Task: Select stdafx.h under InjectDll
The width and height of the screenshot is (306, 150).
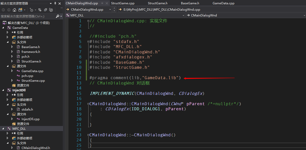Action: (x=27, y=109)
